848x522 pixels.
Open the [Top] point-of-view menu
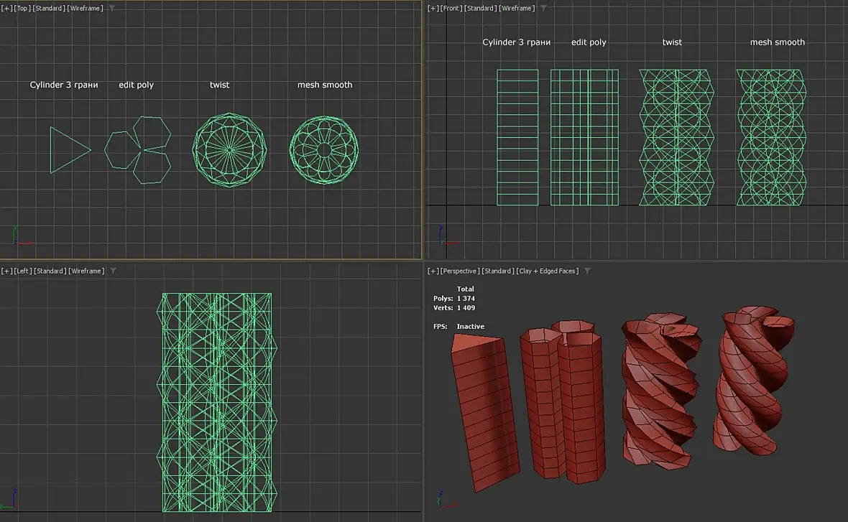click(23, 8)
